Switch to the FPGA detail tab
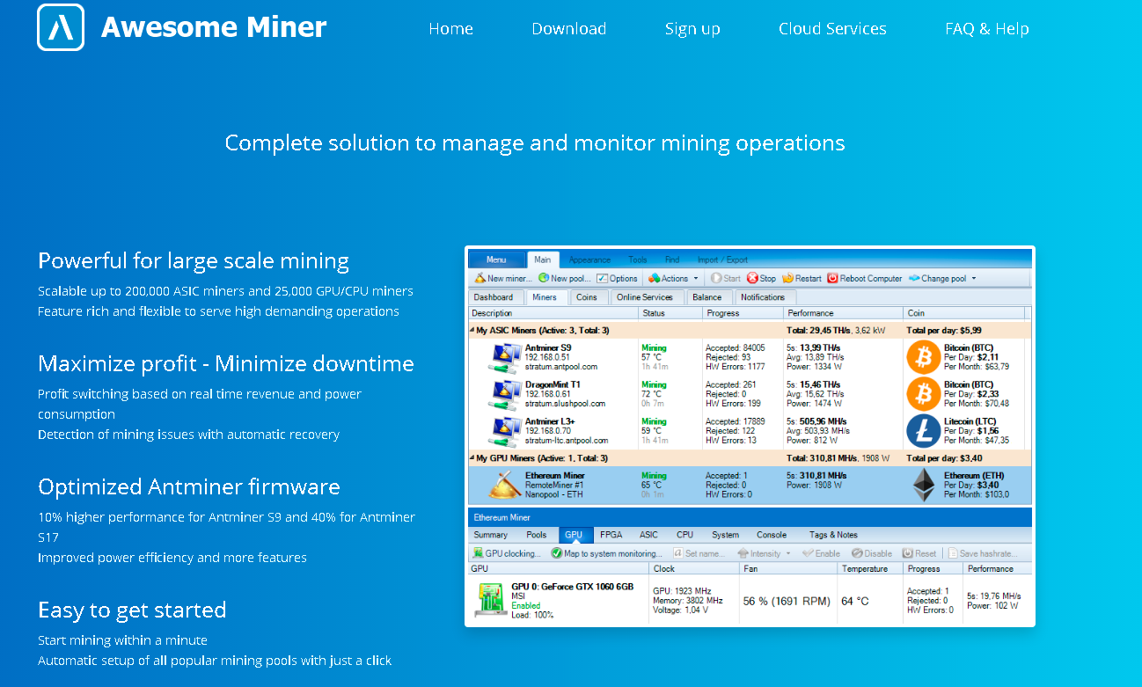Viewport: 1142px width, 687px height. [610, 535]
